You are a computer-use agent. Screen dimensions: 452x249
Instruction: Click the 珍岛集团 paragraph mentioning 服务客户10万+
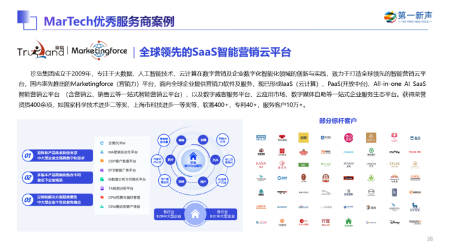222,89
